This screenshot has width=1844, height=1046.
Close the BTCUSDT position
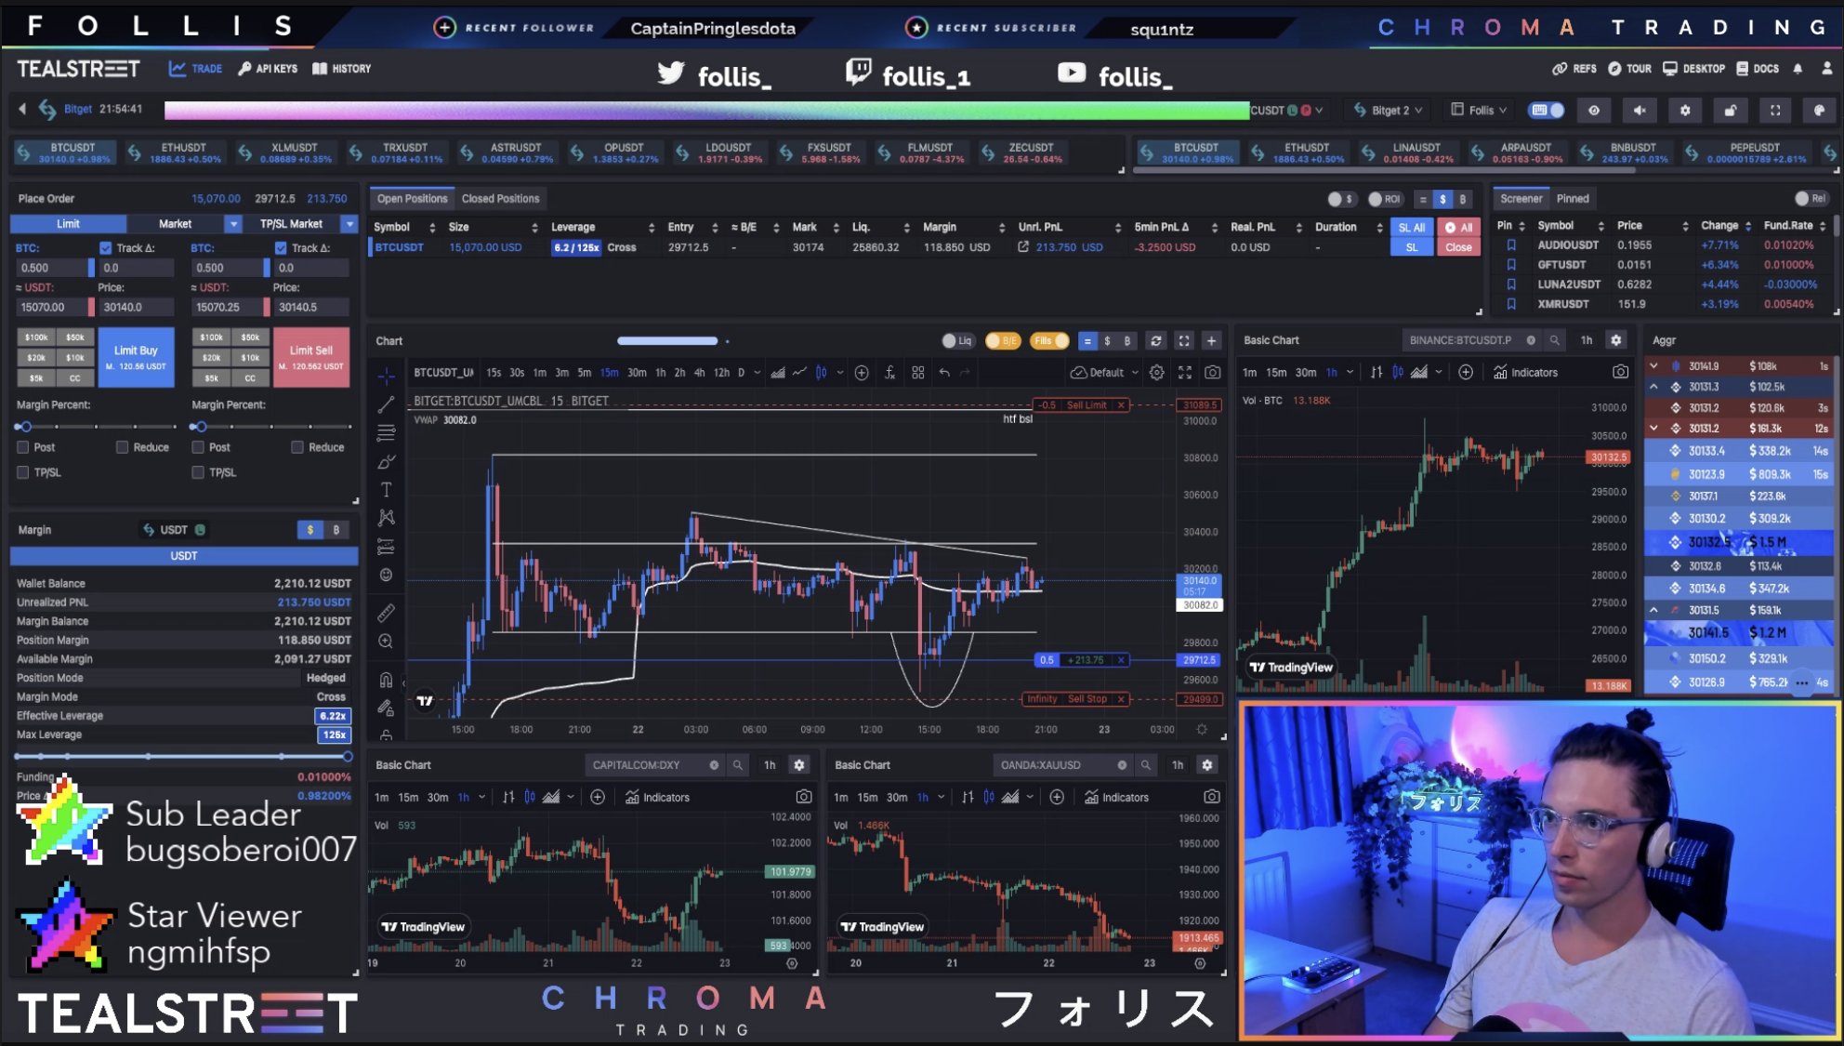(x=1458, y=247)
